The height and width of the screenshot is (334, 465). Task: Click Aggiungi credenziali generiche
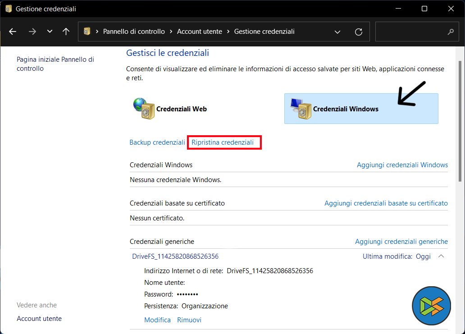[401, 242]
